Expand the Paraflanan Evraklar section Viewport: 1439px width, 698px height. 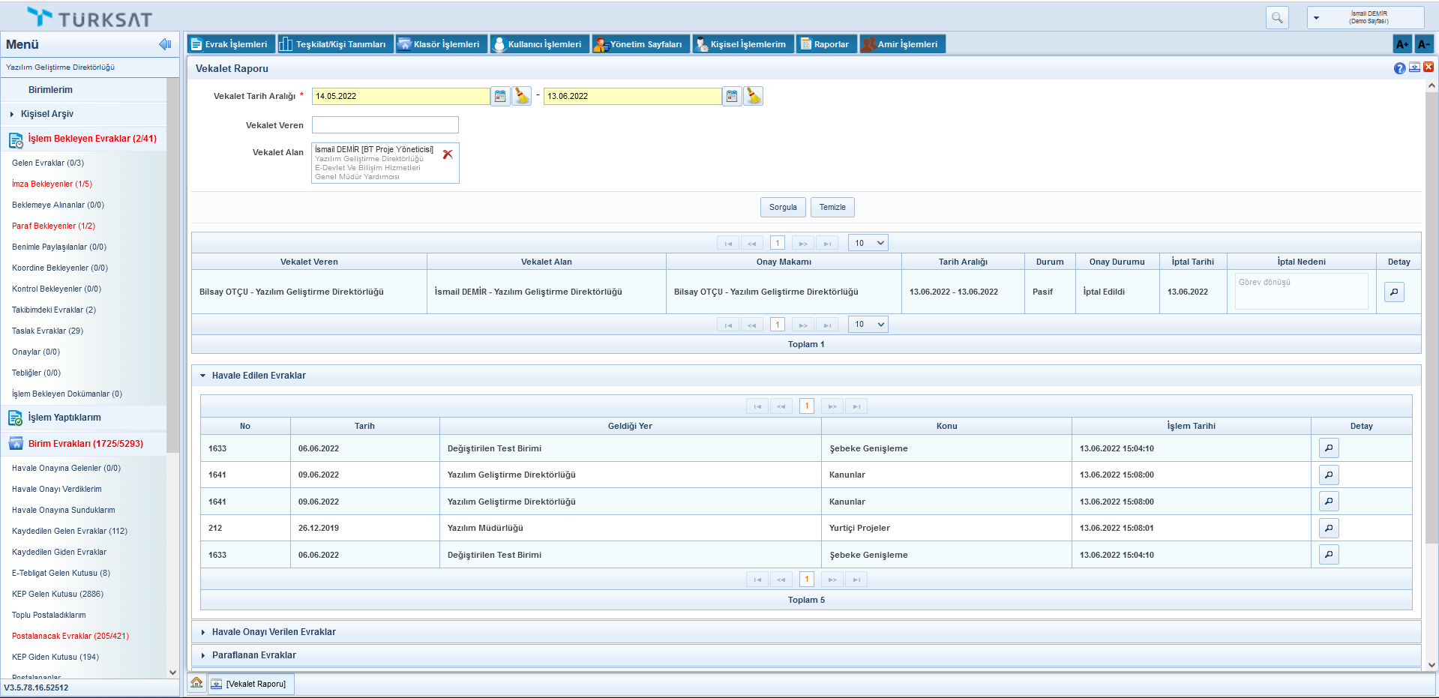point(253,655)
